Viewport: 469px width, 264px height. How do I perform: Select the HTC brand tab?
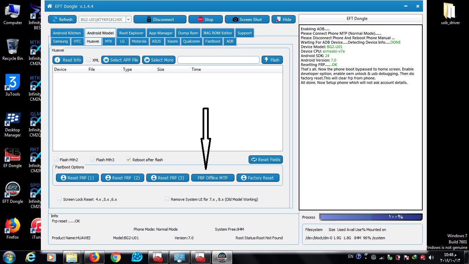point(78,41)
